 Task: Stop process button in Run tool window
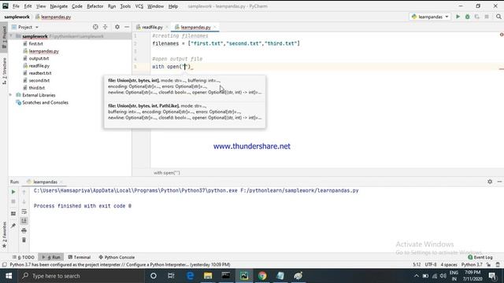click(13, 201)
